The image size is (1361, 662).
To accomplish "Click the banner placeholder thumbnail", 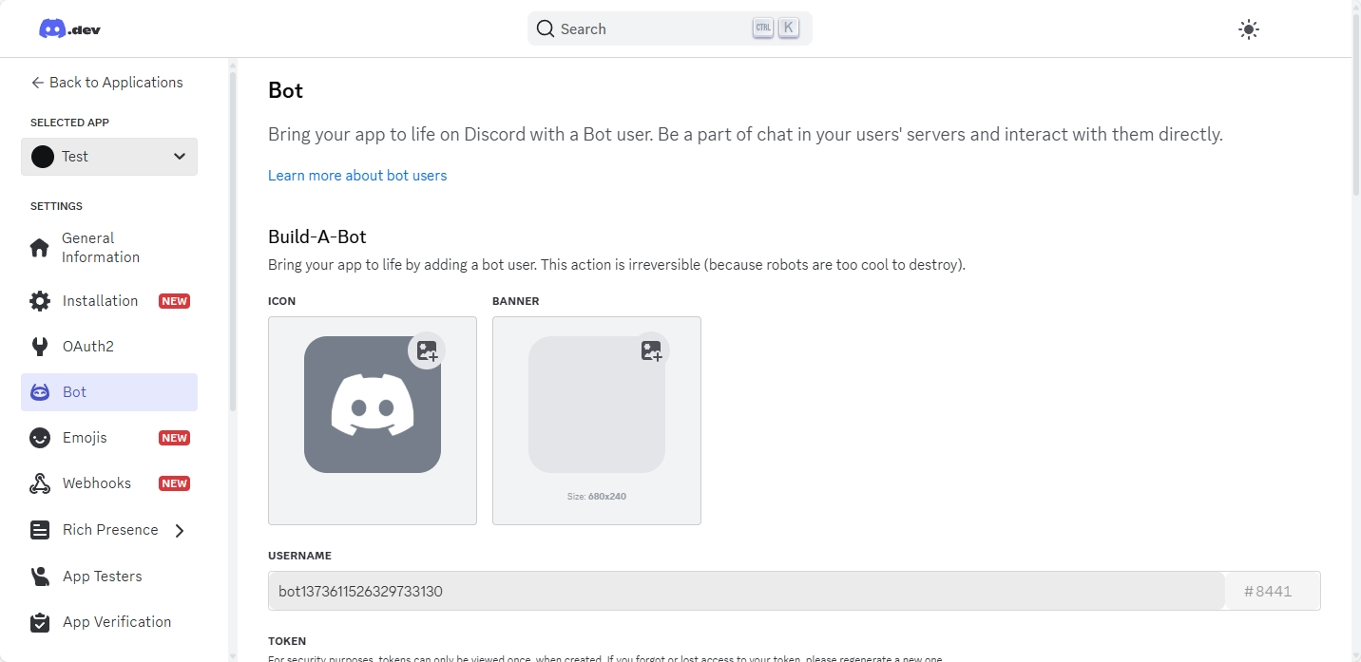I will pos(597,405).
